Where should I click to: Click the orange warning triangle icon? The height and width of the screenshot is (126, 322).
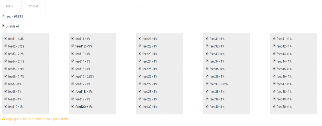(3, 119)
